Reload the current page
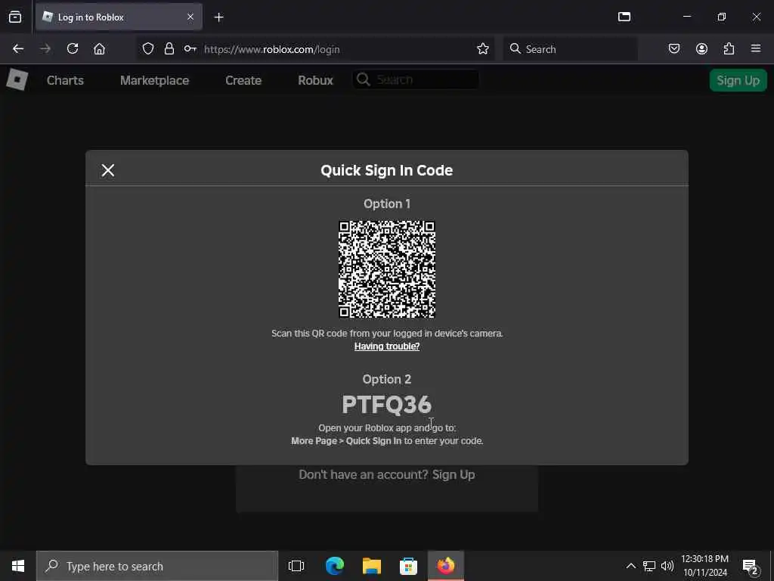This screenshot has height=581, width=774. tap(73, 49)
